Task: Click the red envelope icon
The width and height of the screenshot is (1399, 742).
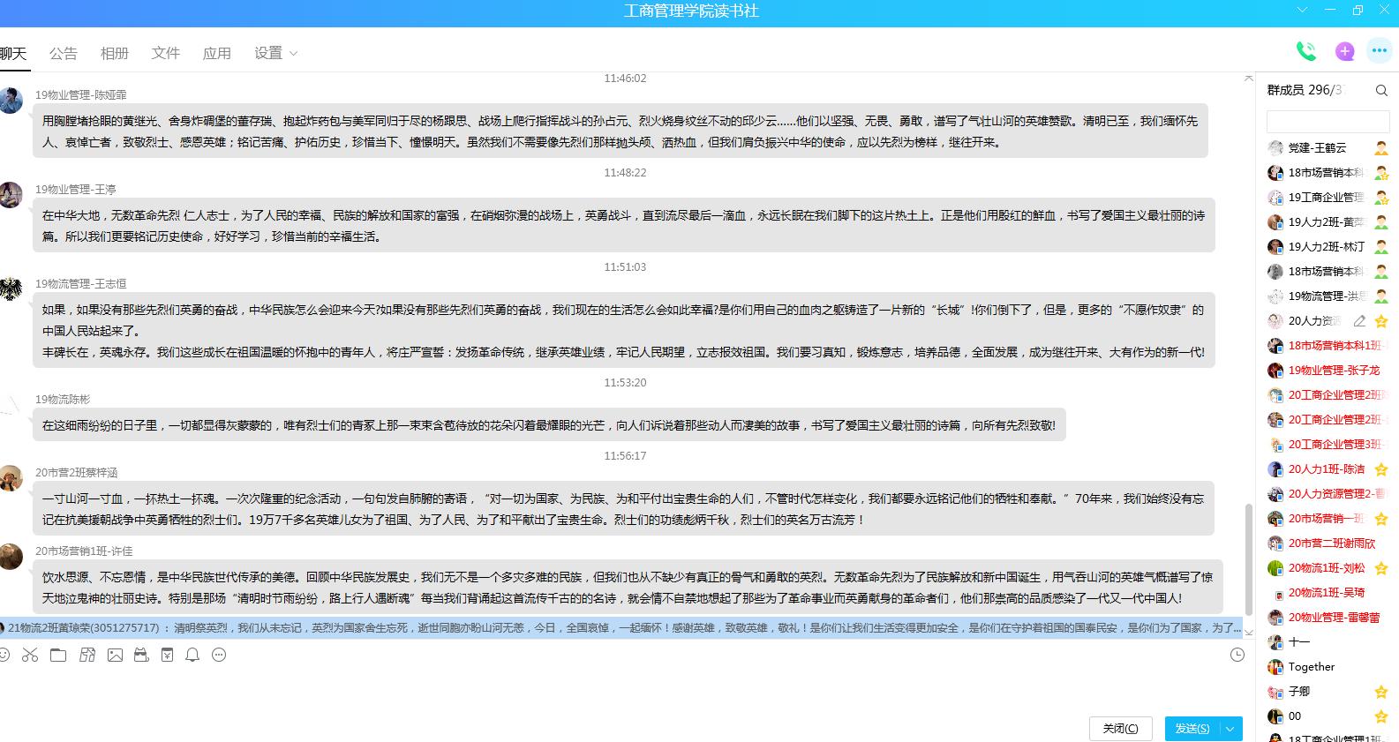Action: point(167,655)
